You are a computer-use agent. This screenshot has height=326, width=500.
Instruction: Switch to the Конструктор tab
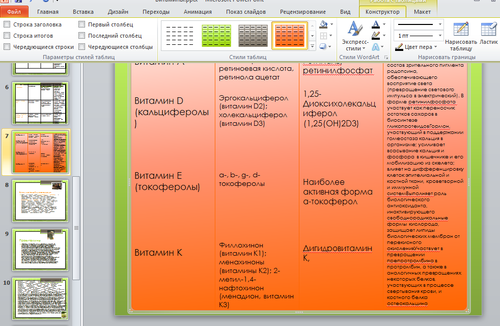pyautogui.click(x=382, y=12)
